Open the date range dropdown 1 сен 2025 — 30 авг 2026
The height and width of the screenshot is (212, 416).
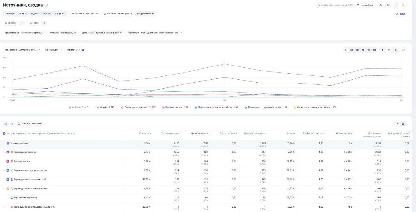(x=83, y=14)
